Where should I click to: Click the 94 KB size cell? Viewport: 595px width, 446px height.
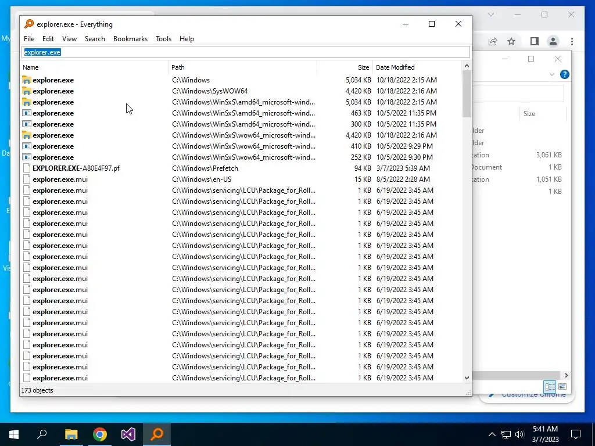[363, 168]
